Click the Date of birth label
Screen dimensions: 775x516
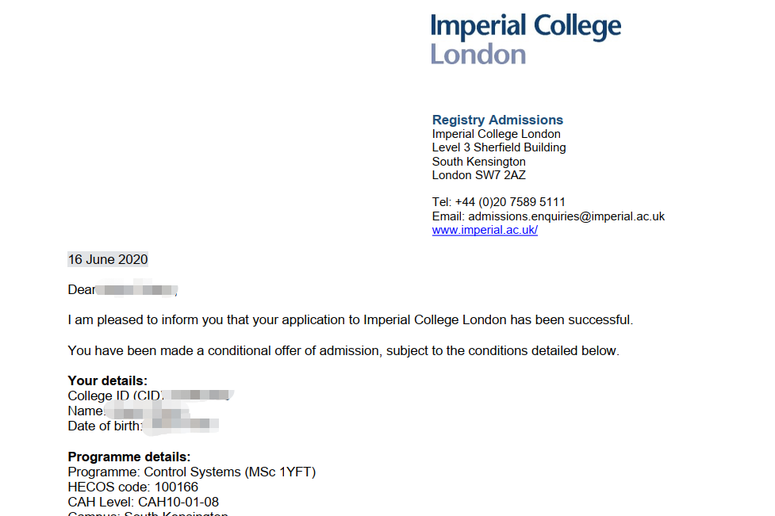click(x=105, y=426)
